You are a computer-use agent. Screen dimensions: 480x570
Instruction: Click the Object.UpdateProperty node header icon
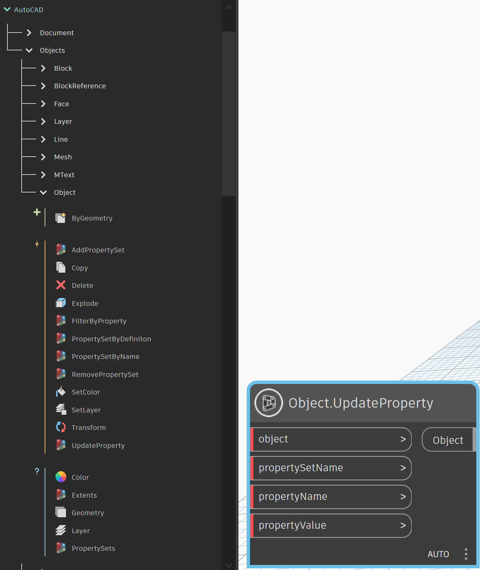(x=269, y=403)
